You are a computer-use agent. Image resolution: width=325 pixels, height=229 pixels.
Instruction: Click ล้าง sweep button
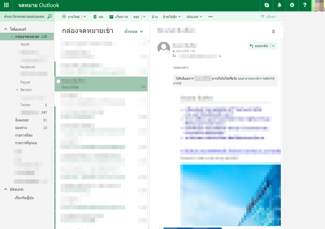[155, 17]
